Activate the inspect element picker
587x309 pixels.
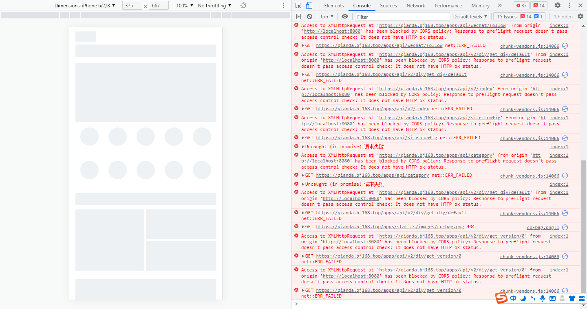[x=298, y=5]
